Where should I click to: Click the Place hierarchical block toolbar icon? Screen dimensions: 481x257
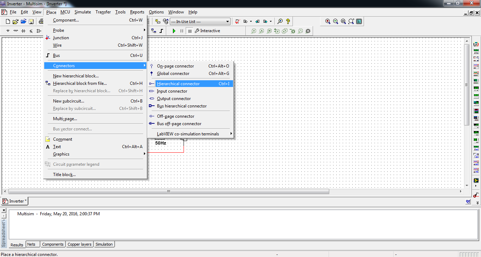click(153, 31)
